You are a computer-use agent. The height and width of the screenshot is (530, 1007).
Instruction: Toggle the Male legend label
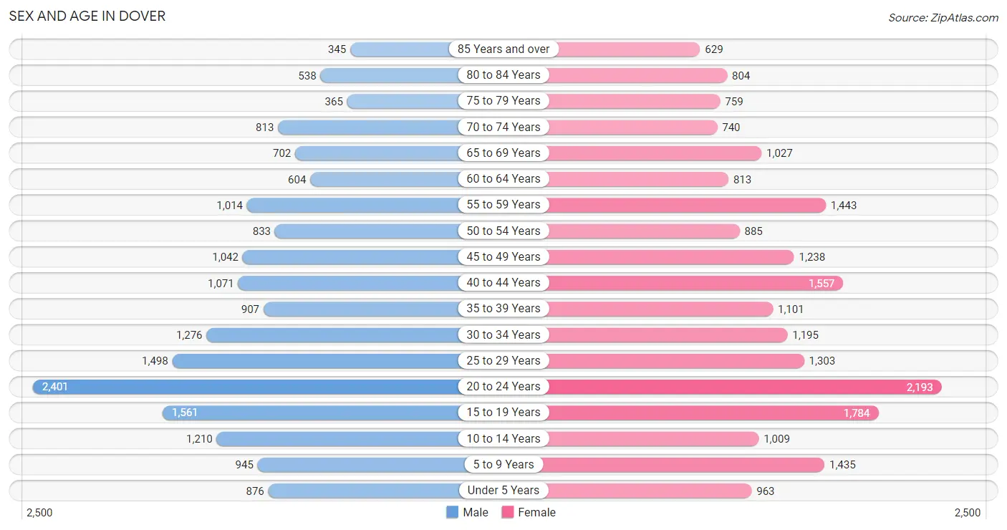tap(476, 512)
